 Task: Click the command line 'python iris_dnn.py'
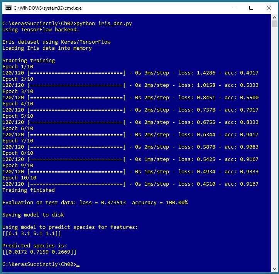(104, 24)
